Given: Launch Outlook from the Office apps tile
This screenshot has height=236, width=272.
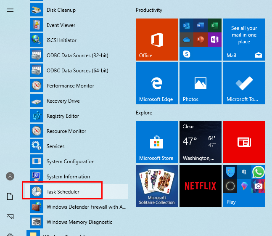Looking at the screenshot, I should coord(187,26).
